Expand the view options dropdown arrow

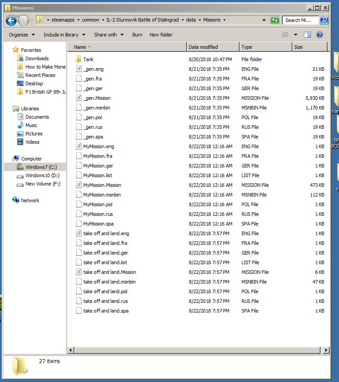tap(295, 35)
